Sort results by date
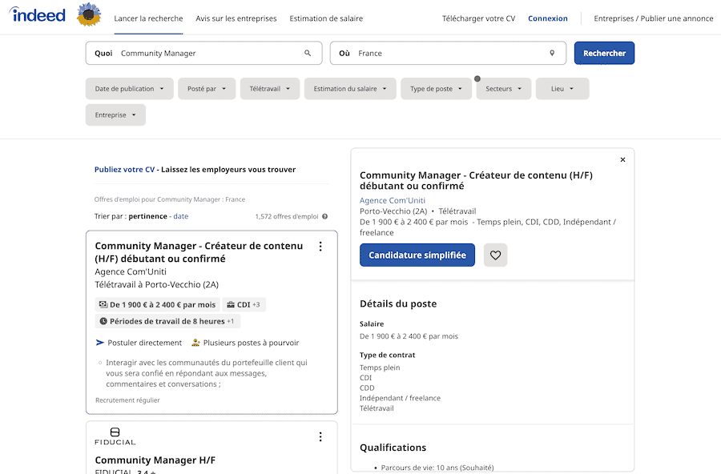The height and width of the screenshot is (474, 721). point(181,216)
